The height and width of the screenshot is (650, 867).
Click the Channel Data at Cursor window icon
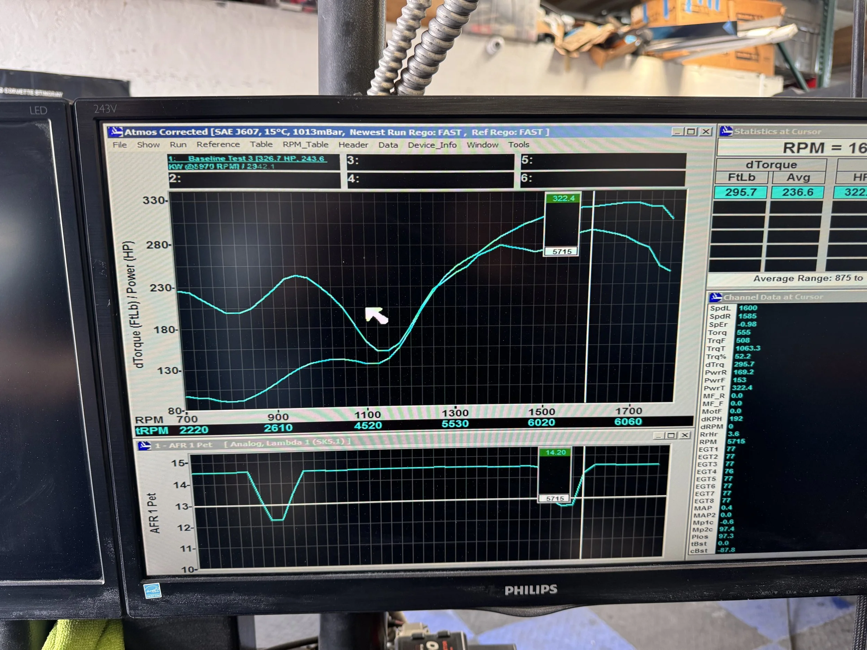tap(715, 297)
